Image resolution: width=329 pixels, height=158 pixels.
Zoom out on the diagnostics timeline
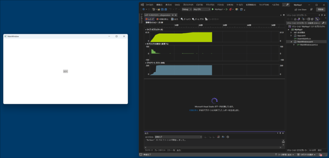pos(198,19)
